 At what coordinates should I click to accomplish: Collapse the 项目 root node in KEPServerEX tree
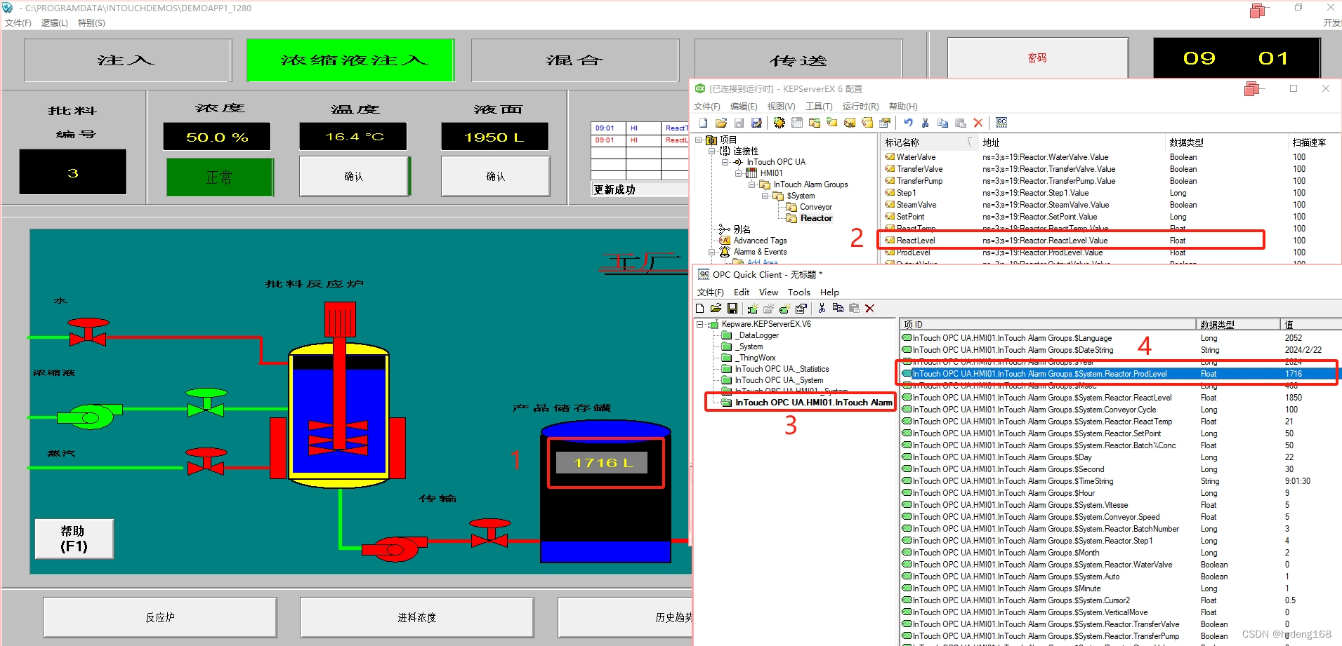point(699,140)
